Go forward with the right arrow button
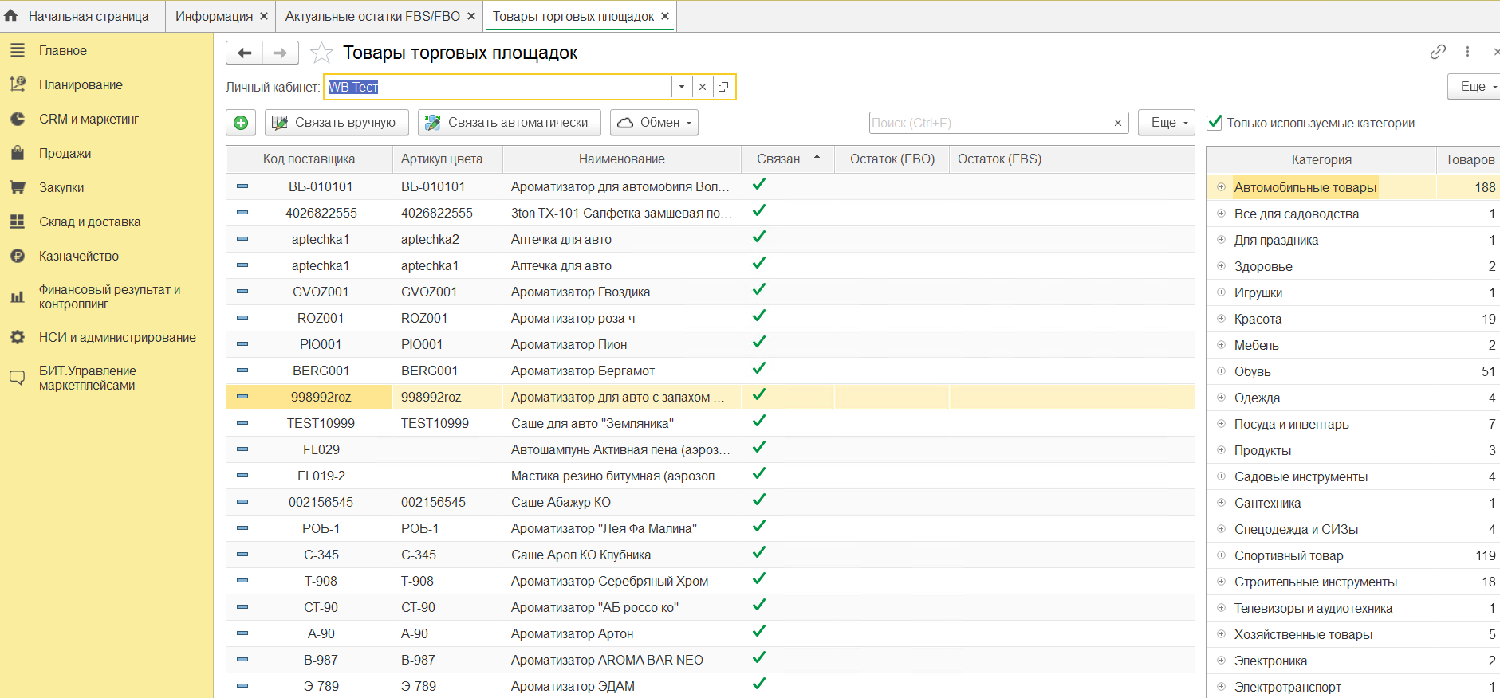 281,53
